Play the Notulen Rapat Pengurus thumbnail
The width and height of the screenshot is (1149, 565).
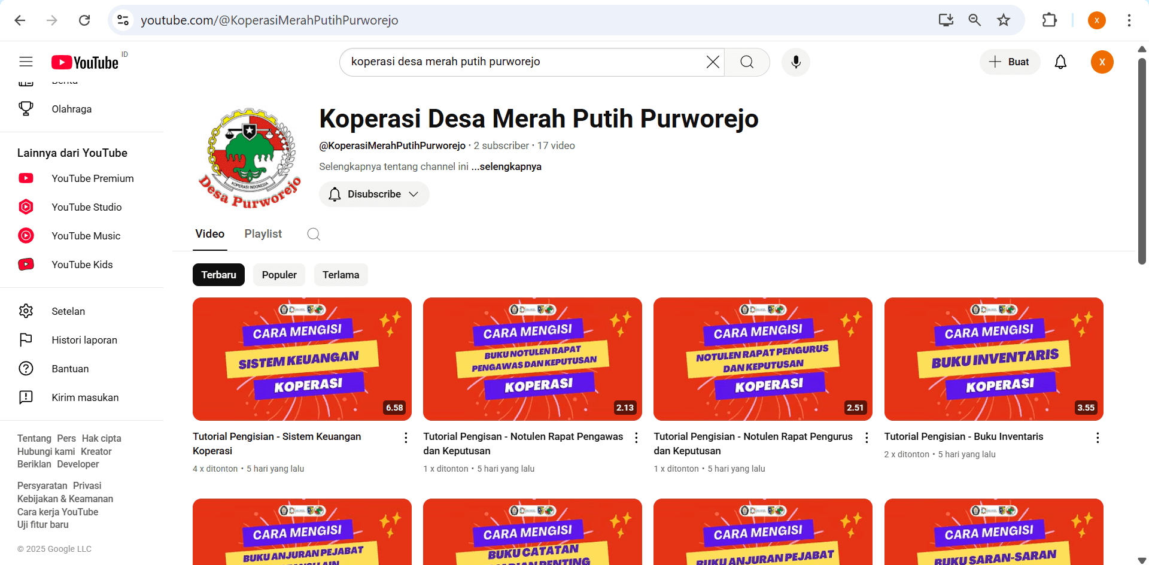763,359
